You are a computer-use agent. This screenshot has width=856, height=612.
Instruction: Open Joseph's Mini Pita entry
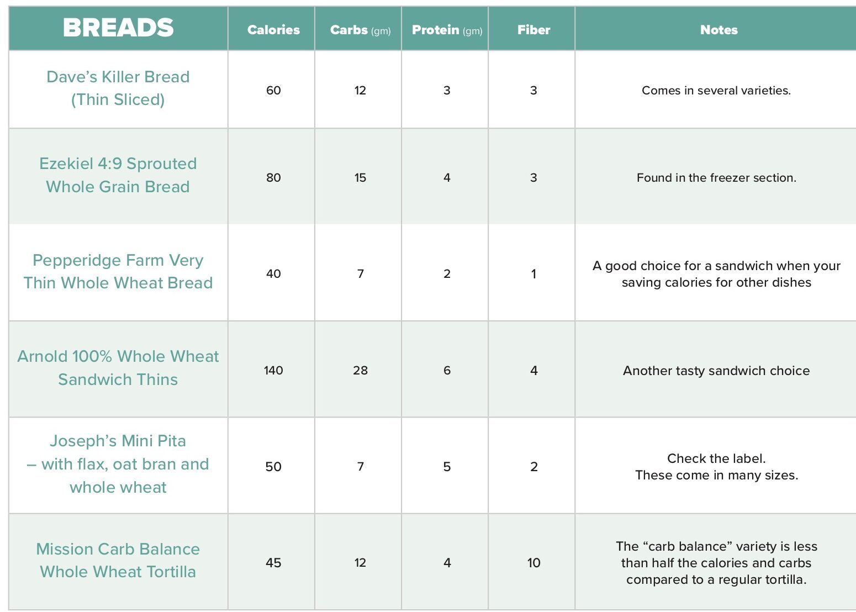point(118,464)
